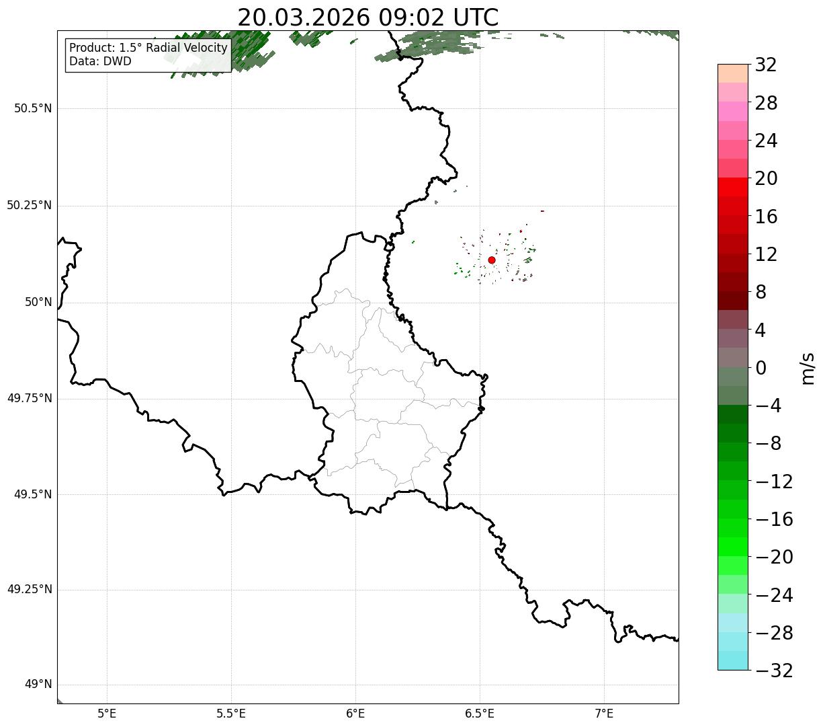Click the peach swatch at top of colorbar

tap(733, 73)
